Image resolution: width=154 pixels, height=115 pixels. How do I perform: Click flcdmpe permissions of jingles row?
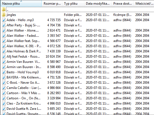coord(122,15)
